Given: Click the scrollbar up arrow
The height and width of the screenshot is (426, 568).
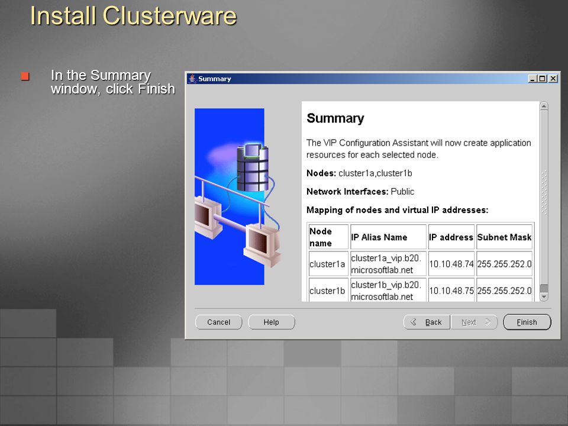Looking at the screenshot, I should click(x=544, y=106).
